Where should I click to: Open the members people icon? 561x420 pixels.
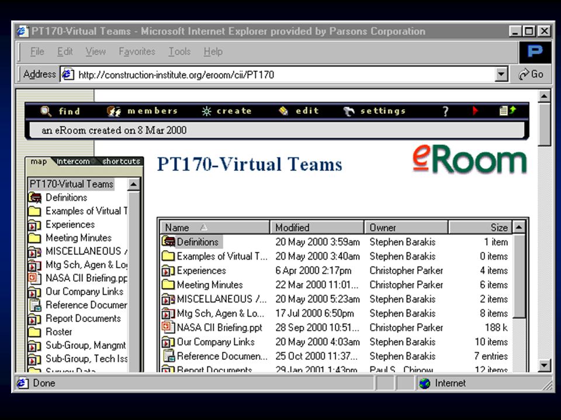coord(114,111)
